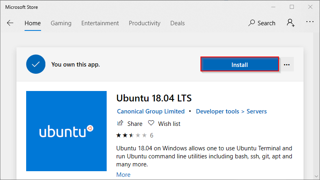Viewport: 320px width, 180px height.
Task: Open the options menu beside Install
Action: coord(287,65)
